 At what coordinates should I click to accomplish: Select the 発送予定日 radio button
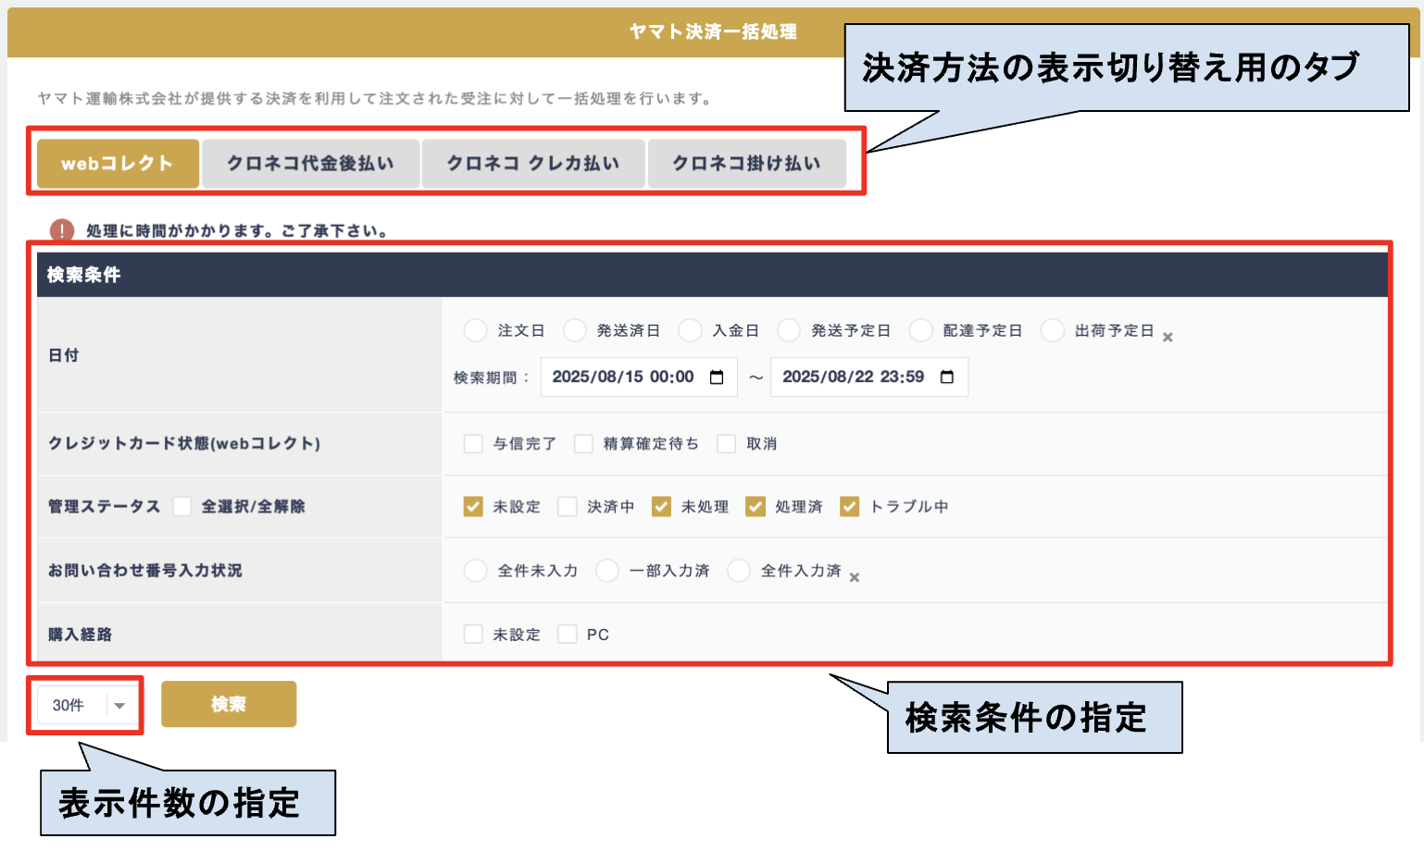789,331
